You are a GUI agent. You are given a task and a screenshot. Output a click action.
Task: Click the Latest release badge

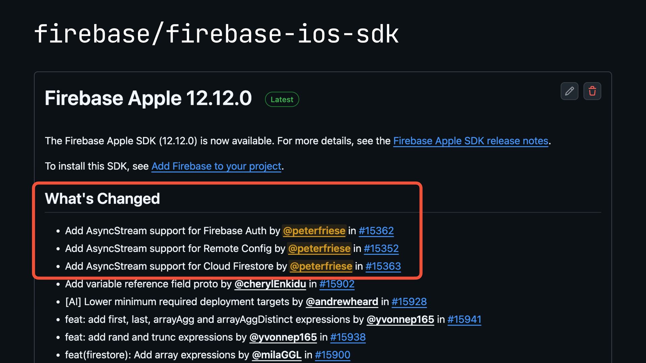coord(282,99)
